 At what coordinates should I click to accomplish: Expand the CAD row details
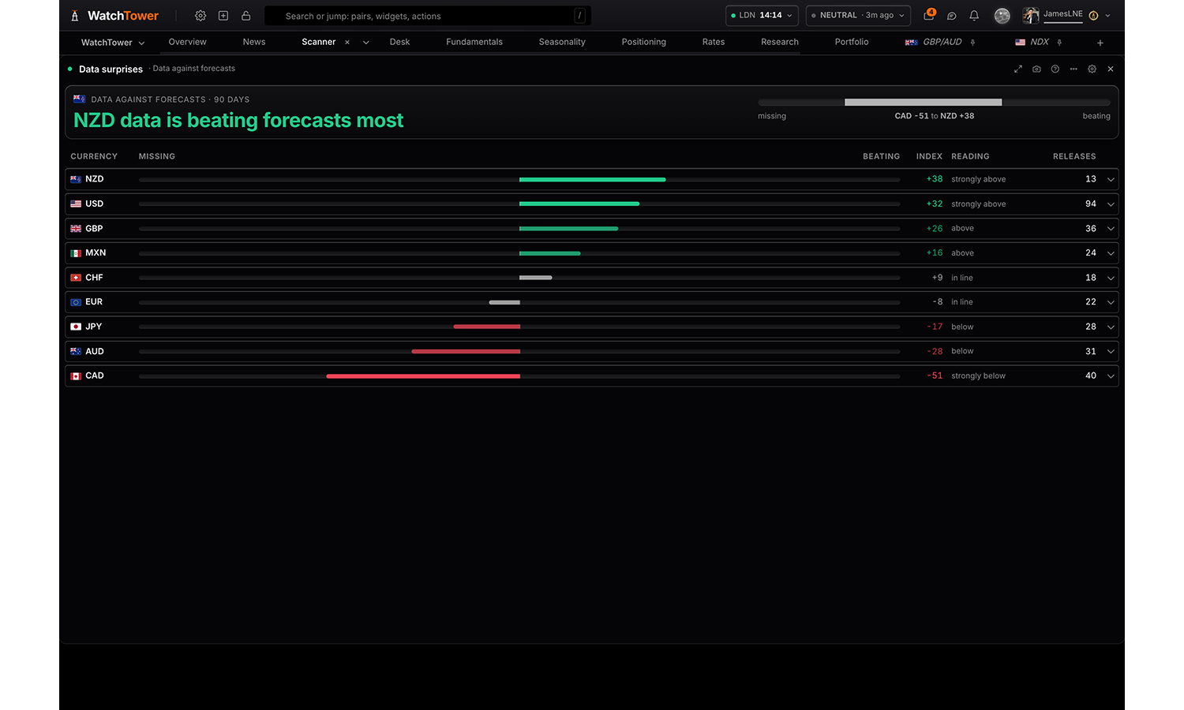[1111, 376]
